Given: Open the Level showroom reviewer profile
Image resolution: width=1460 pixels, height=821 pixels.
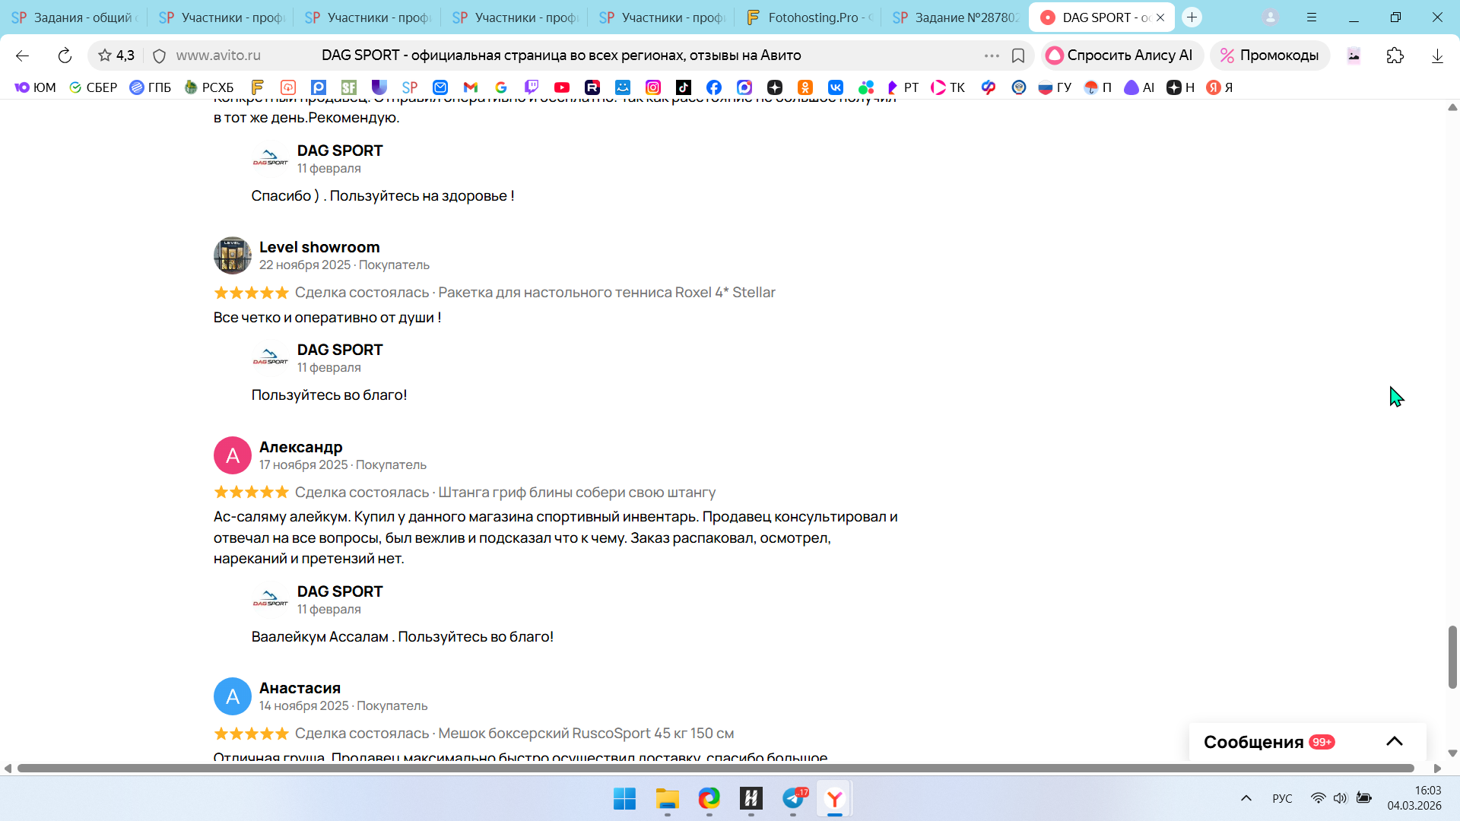Looking at the screenshot, I should pos(319,247).
